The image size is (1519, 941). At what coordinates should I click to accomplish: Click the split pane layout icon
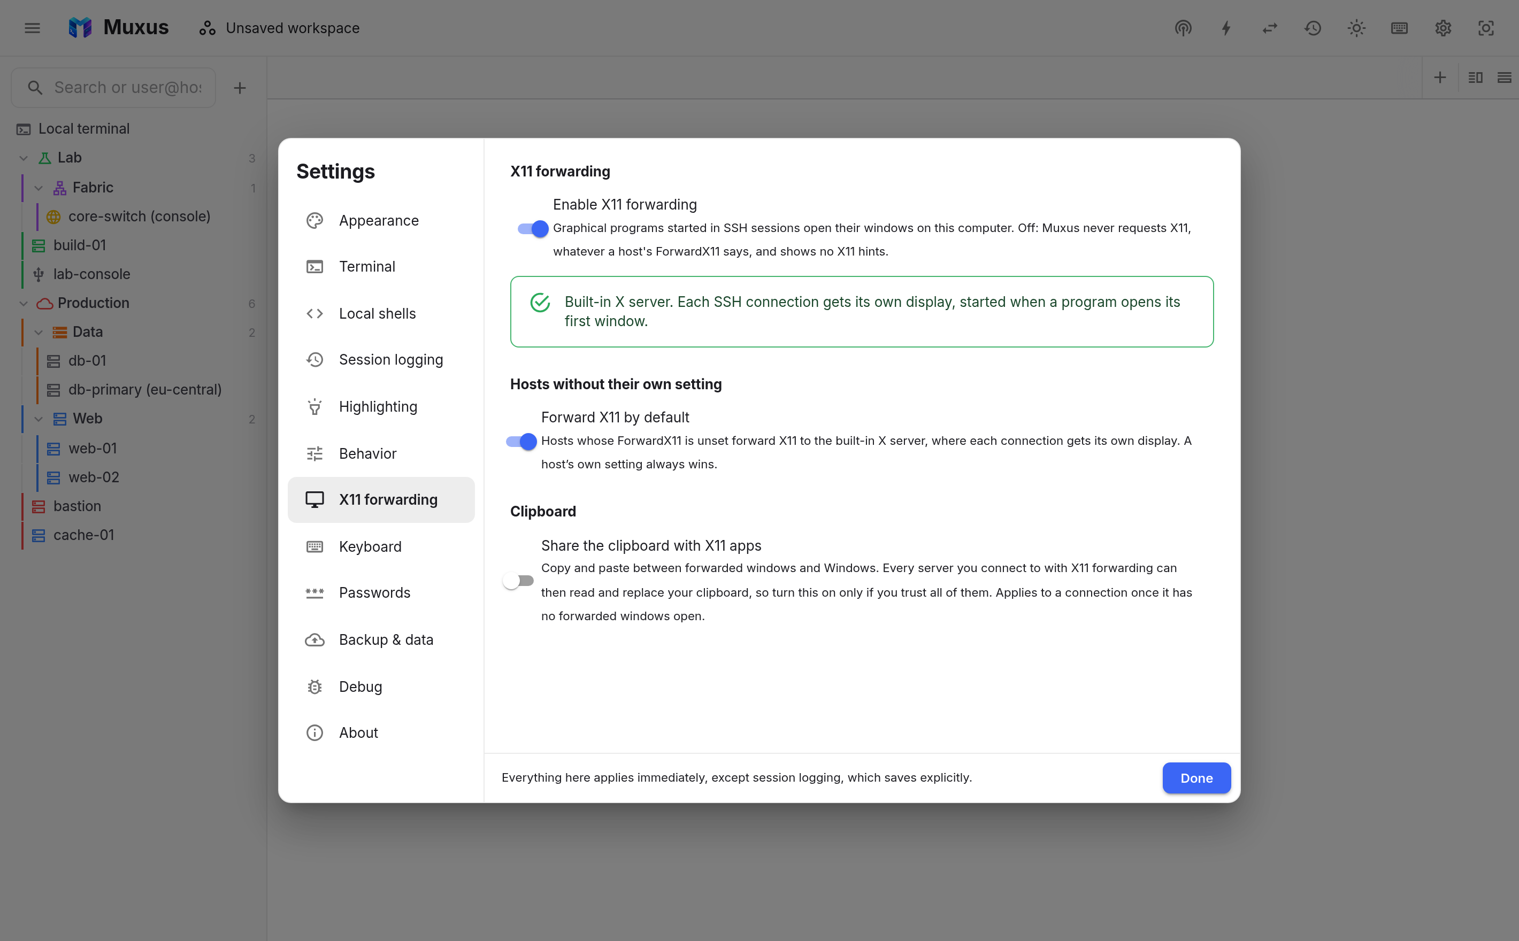coord(1476,78)
